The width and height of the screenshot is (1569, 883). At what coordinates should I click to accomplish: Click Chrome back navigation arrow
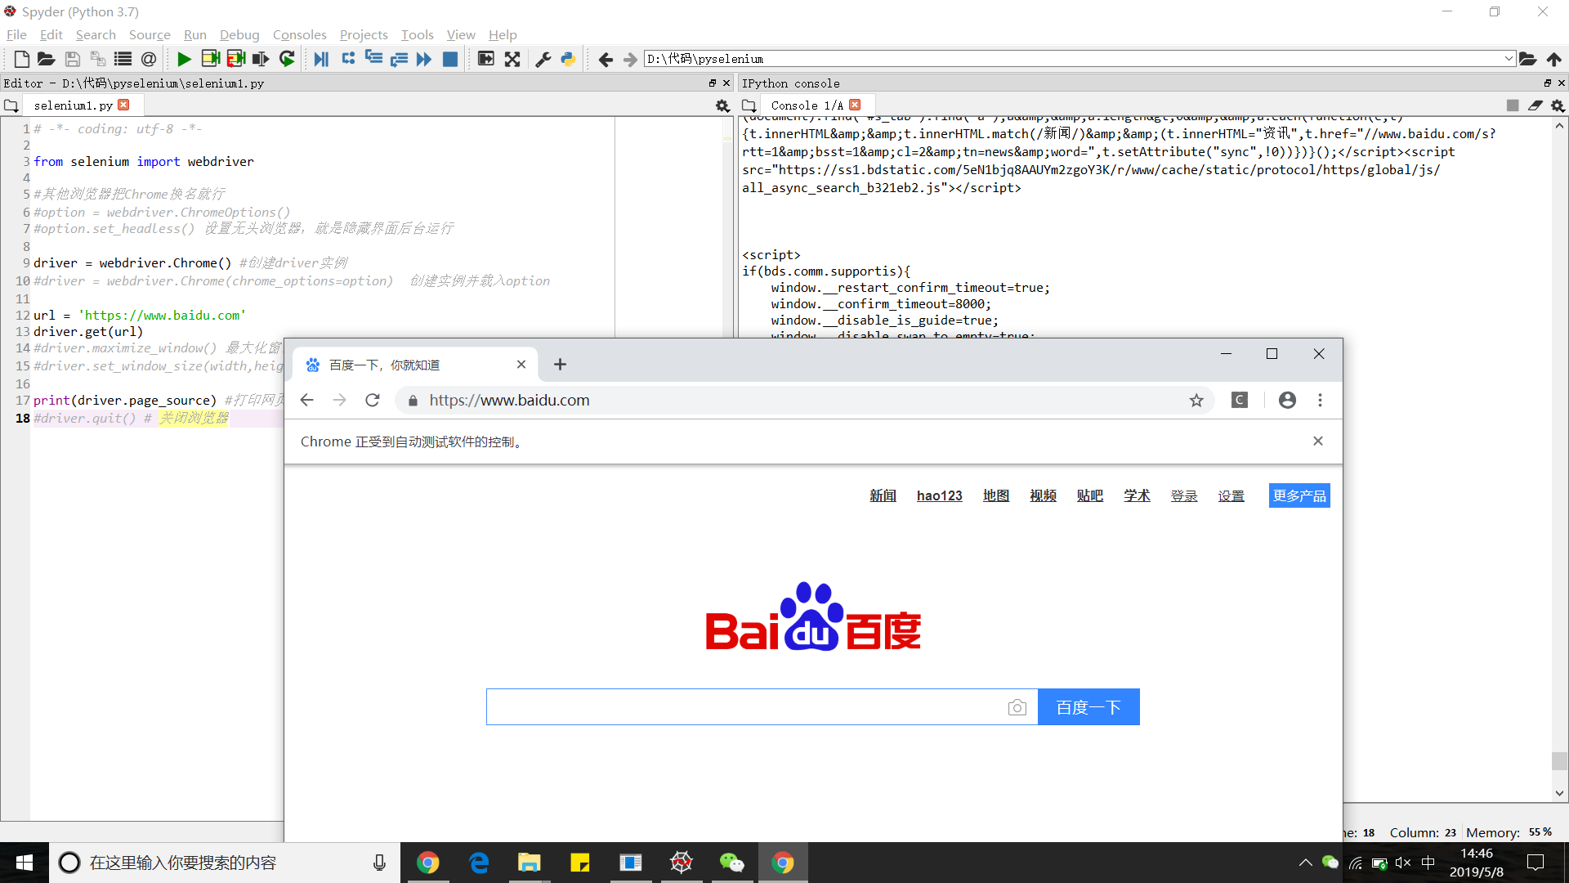(x=306, y=400)
